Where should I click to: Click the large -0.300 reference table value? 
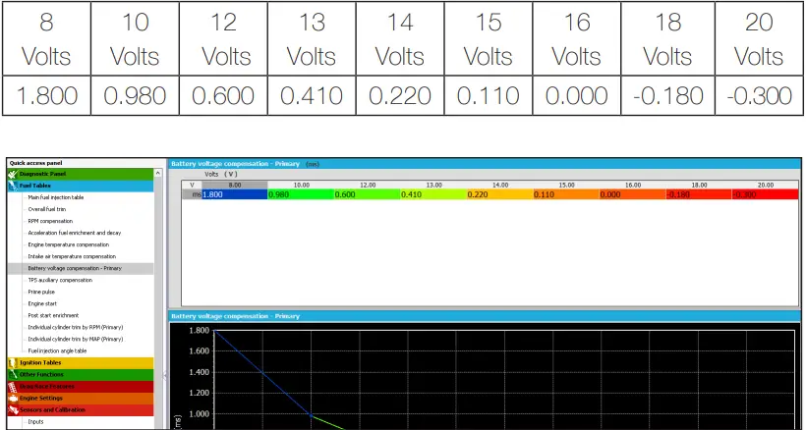(x=759, y=96)
